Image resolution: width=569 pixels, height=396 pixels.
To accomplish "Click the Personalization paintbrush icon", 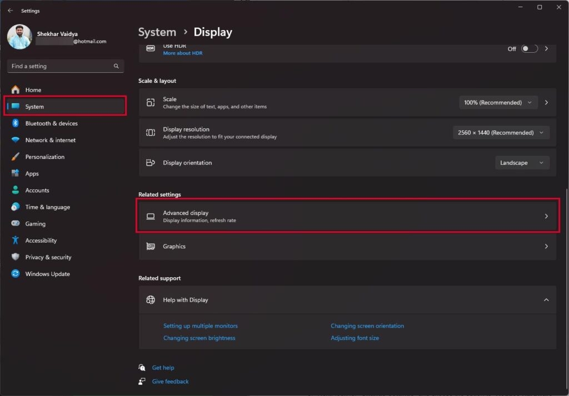I will [15, 156].
